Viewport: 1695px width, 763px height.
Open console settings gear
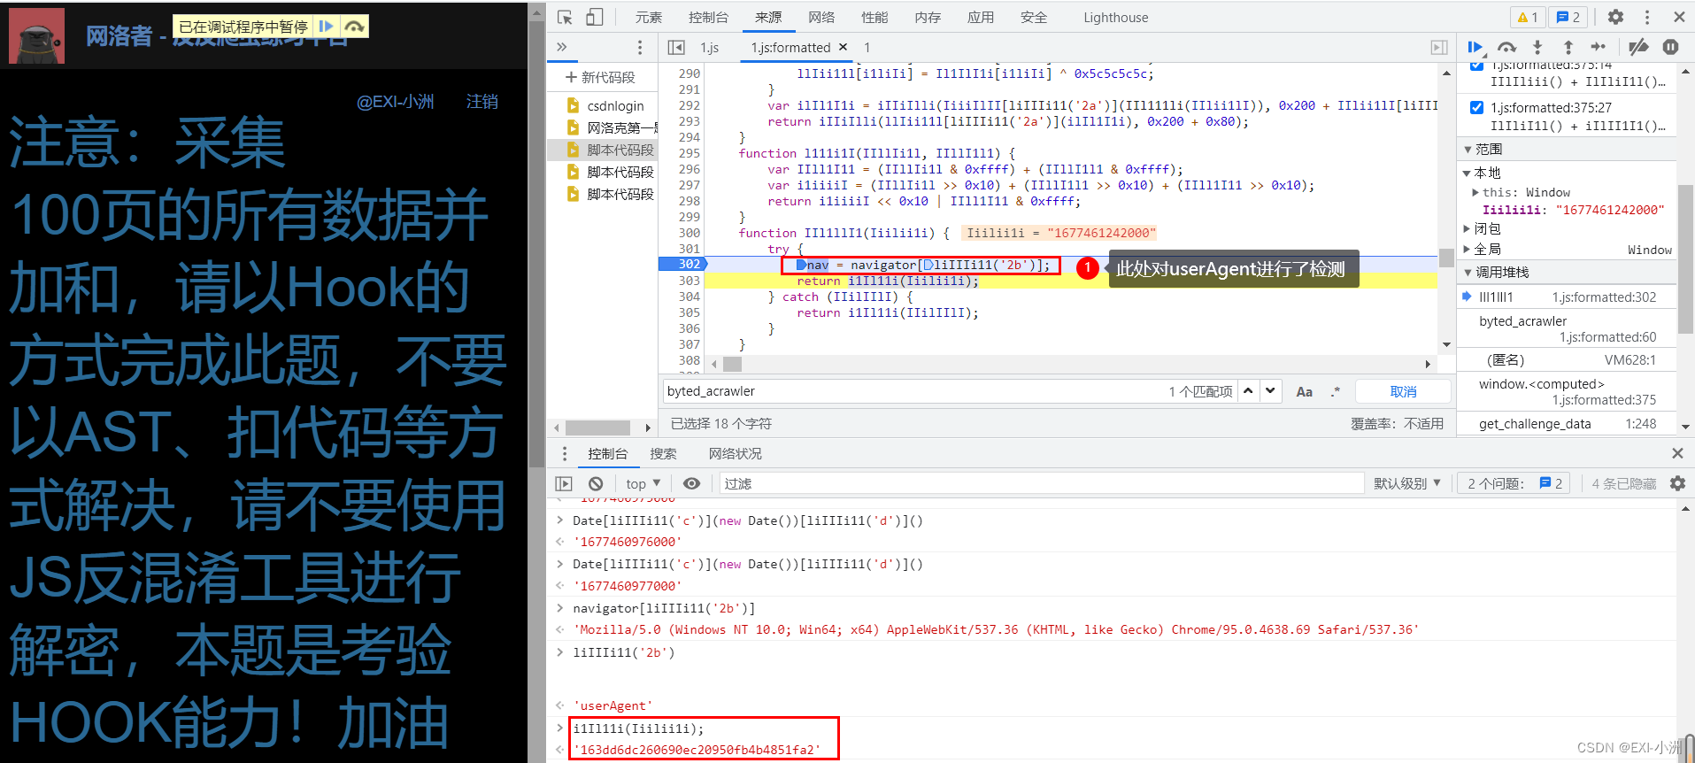pyautogui.click(x=1677, y=483)
